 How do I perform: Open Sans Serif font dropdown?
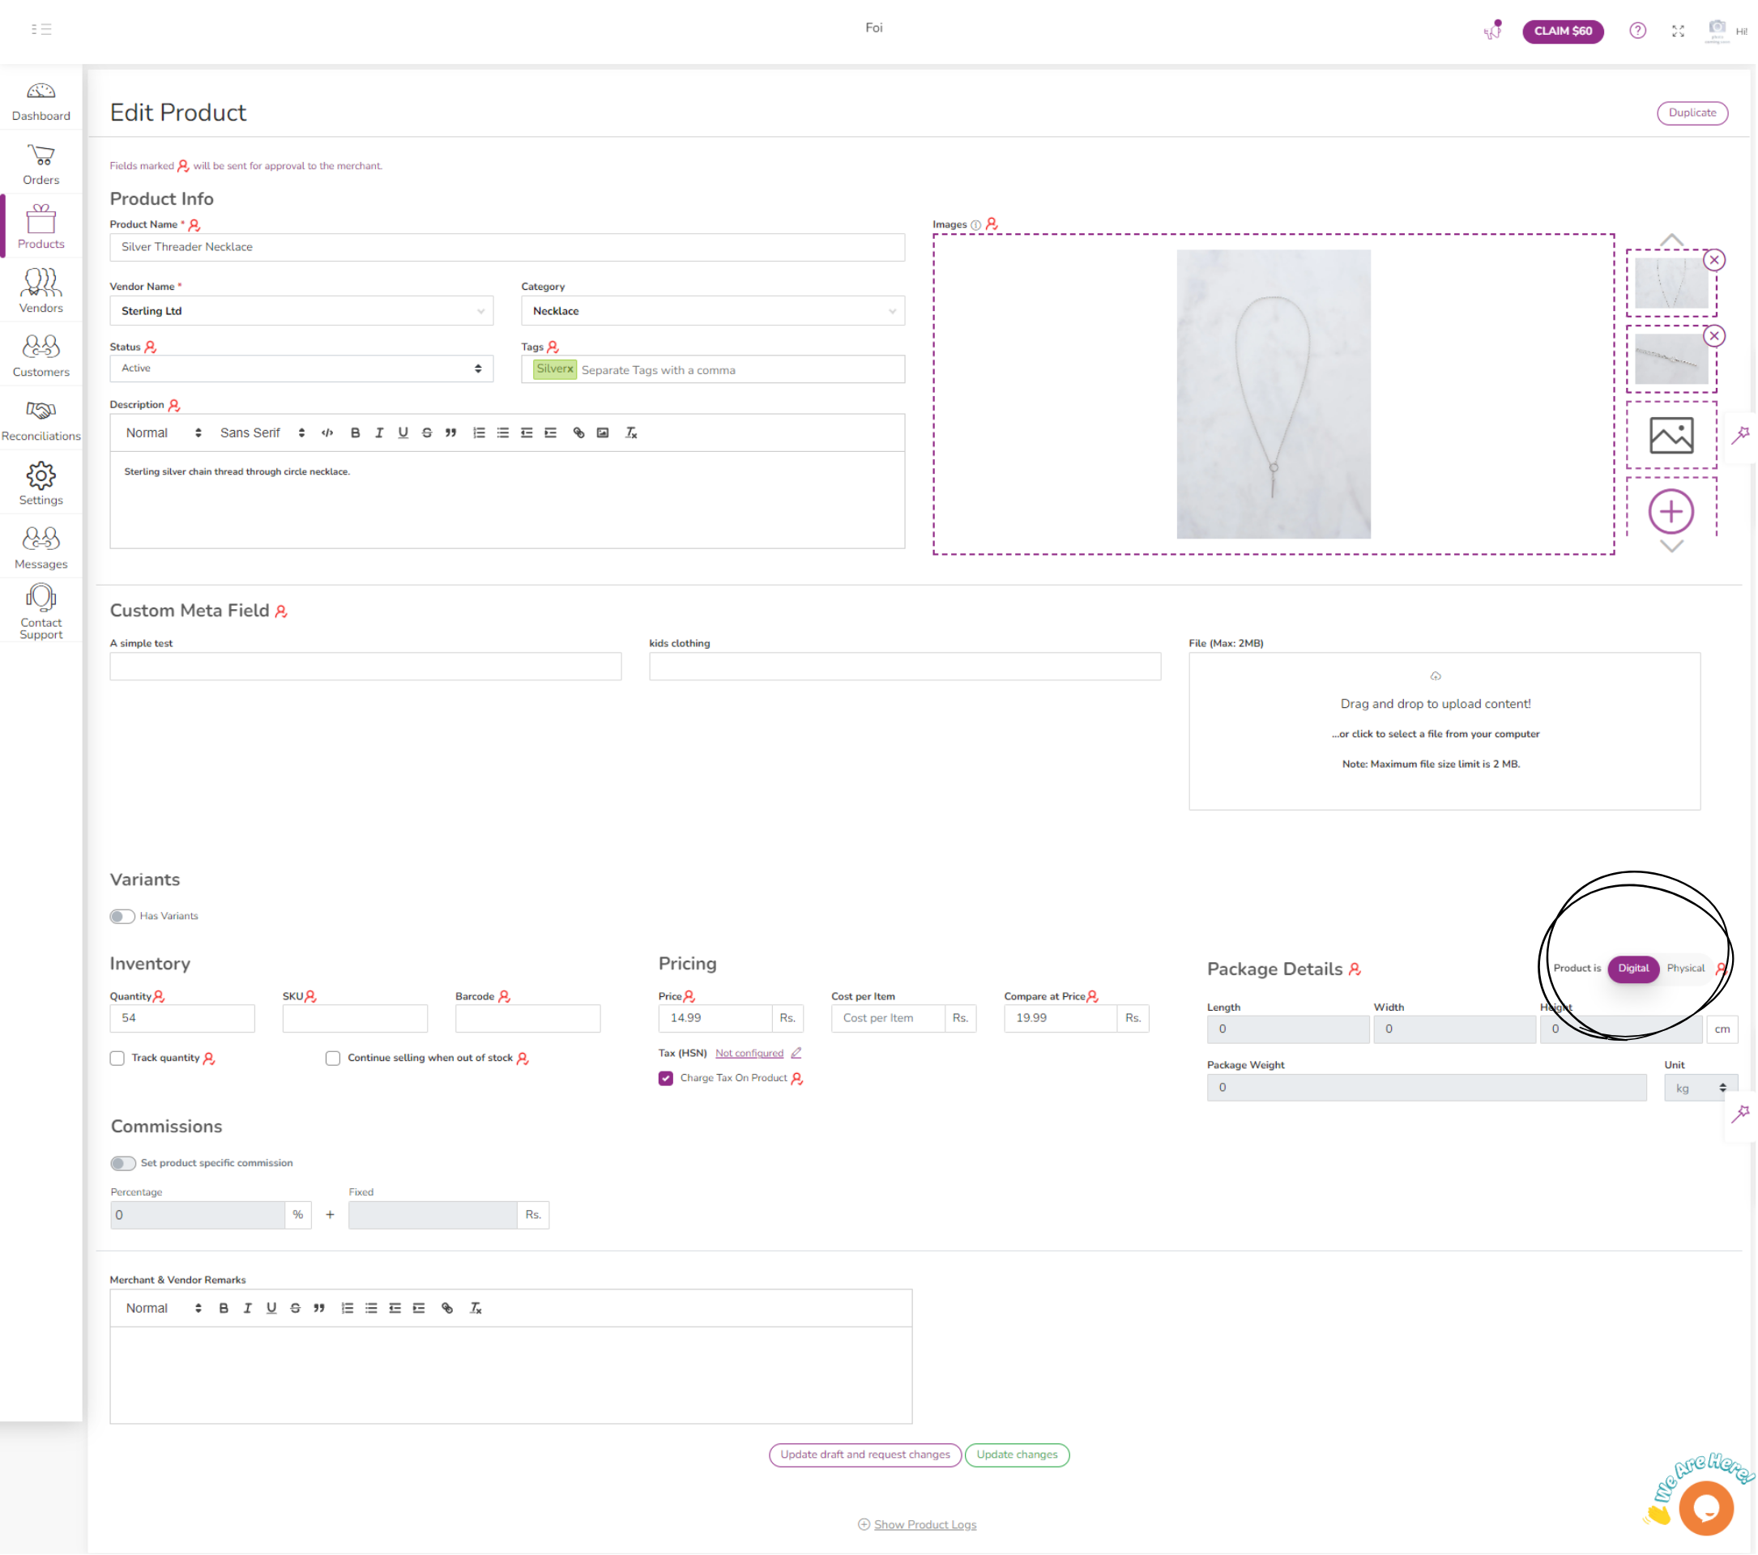point(262,433)
